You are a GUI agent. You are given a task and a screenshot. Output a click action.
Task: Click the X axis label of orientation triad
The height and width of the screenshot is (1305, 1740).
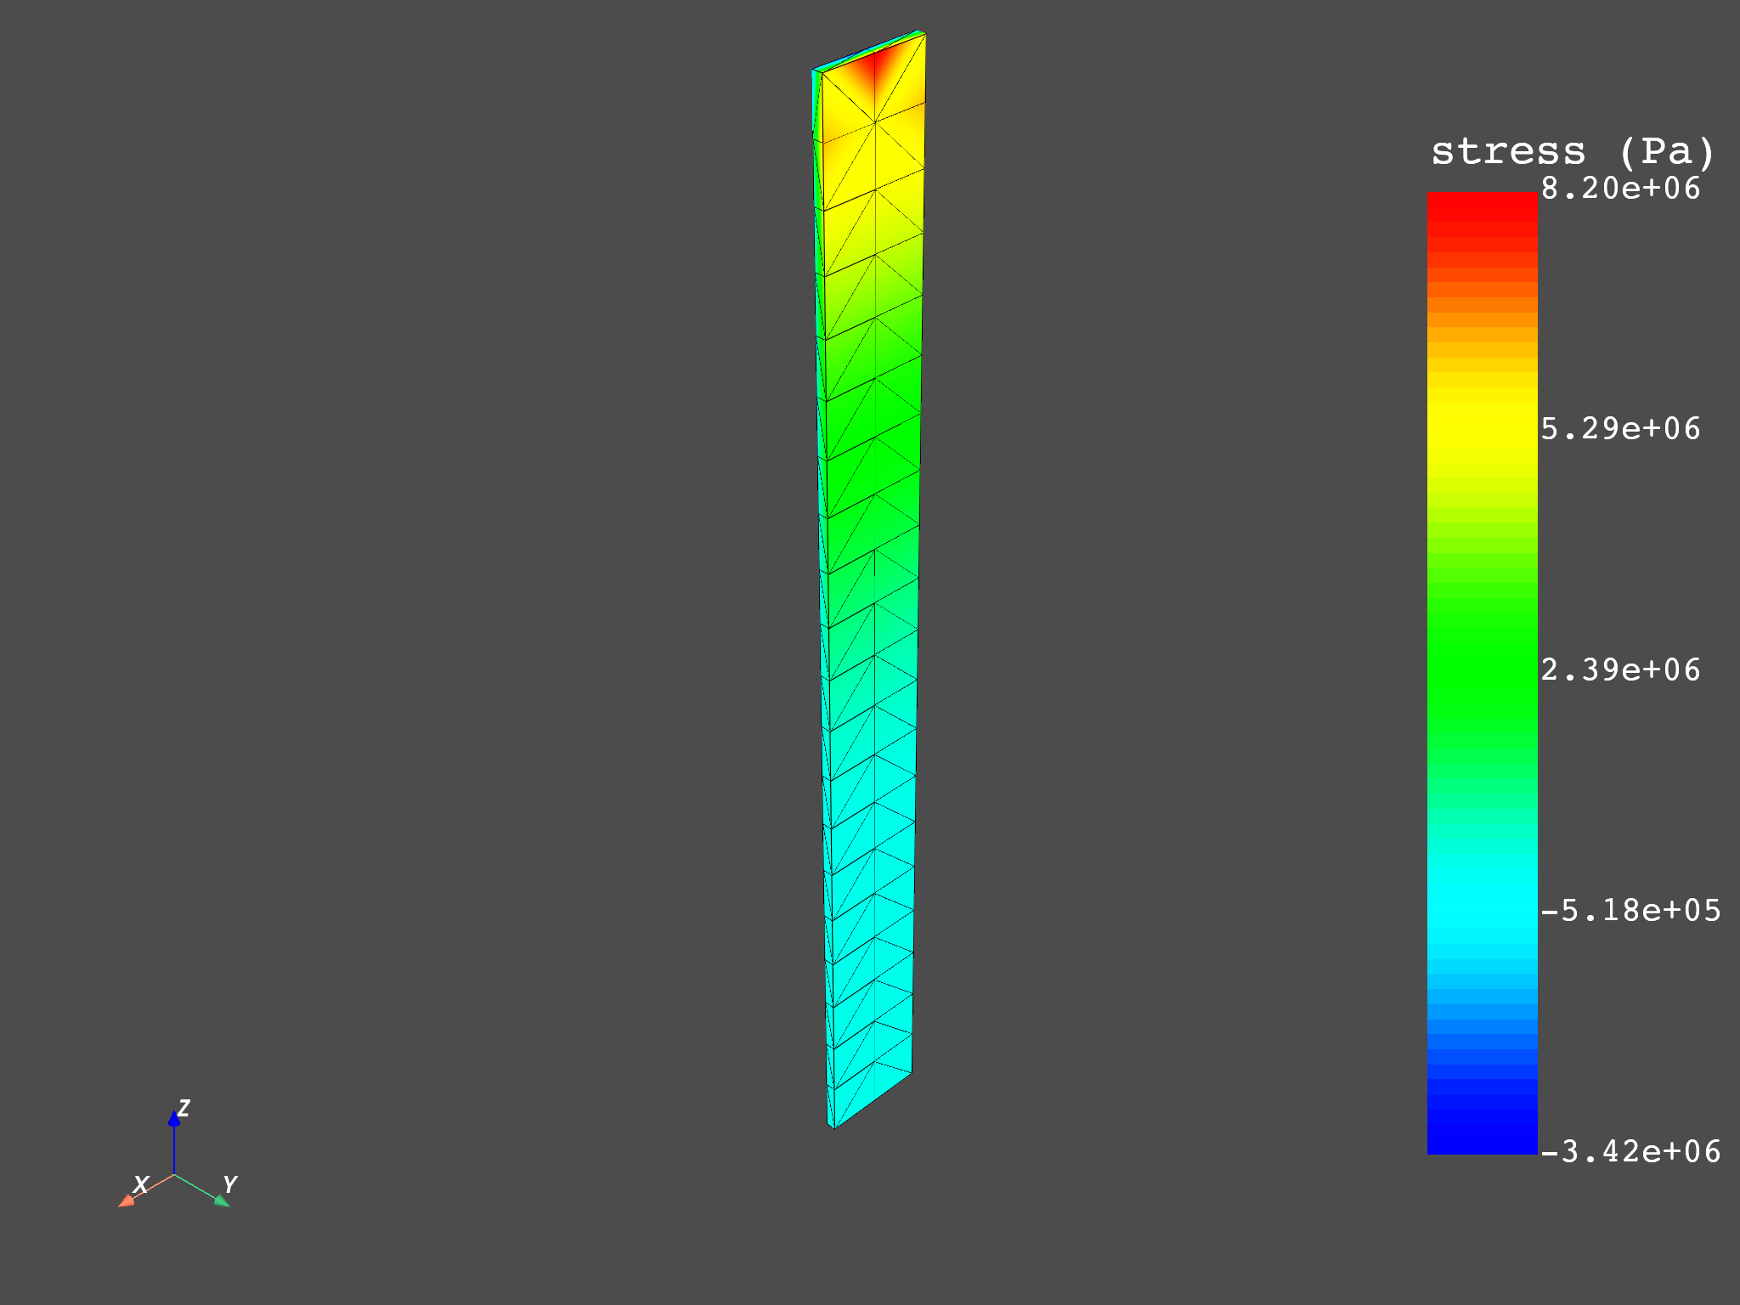tap(141, 1184)
